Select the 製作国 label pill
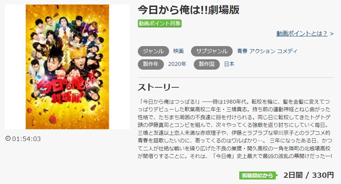The height and width of the screenshot is (184, 341). (207, 64)
